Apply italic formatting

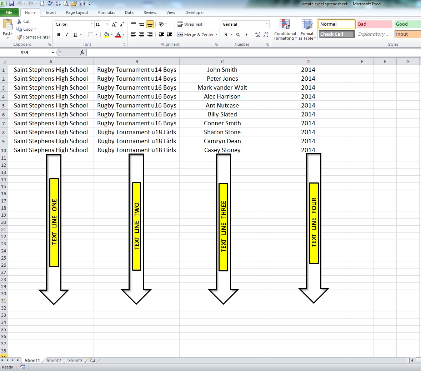pos(67,35)
